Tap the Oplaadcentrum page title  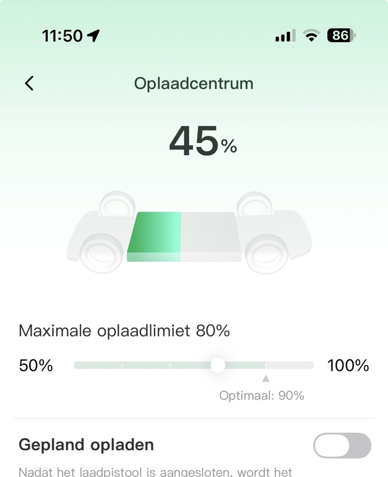pos(194,83)
